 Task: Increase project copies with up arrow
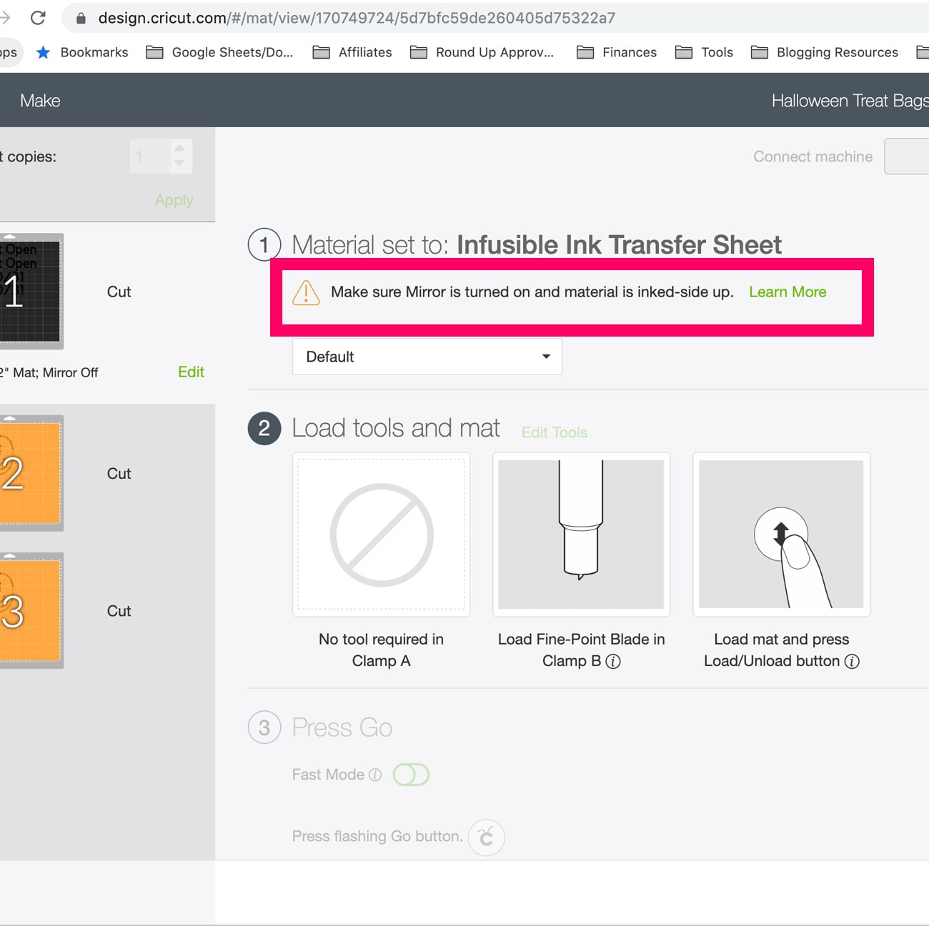(x=179, y=148)
